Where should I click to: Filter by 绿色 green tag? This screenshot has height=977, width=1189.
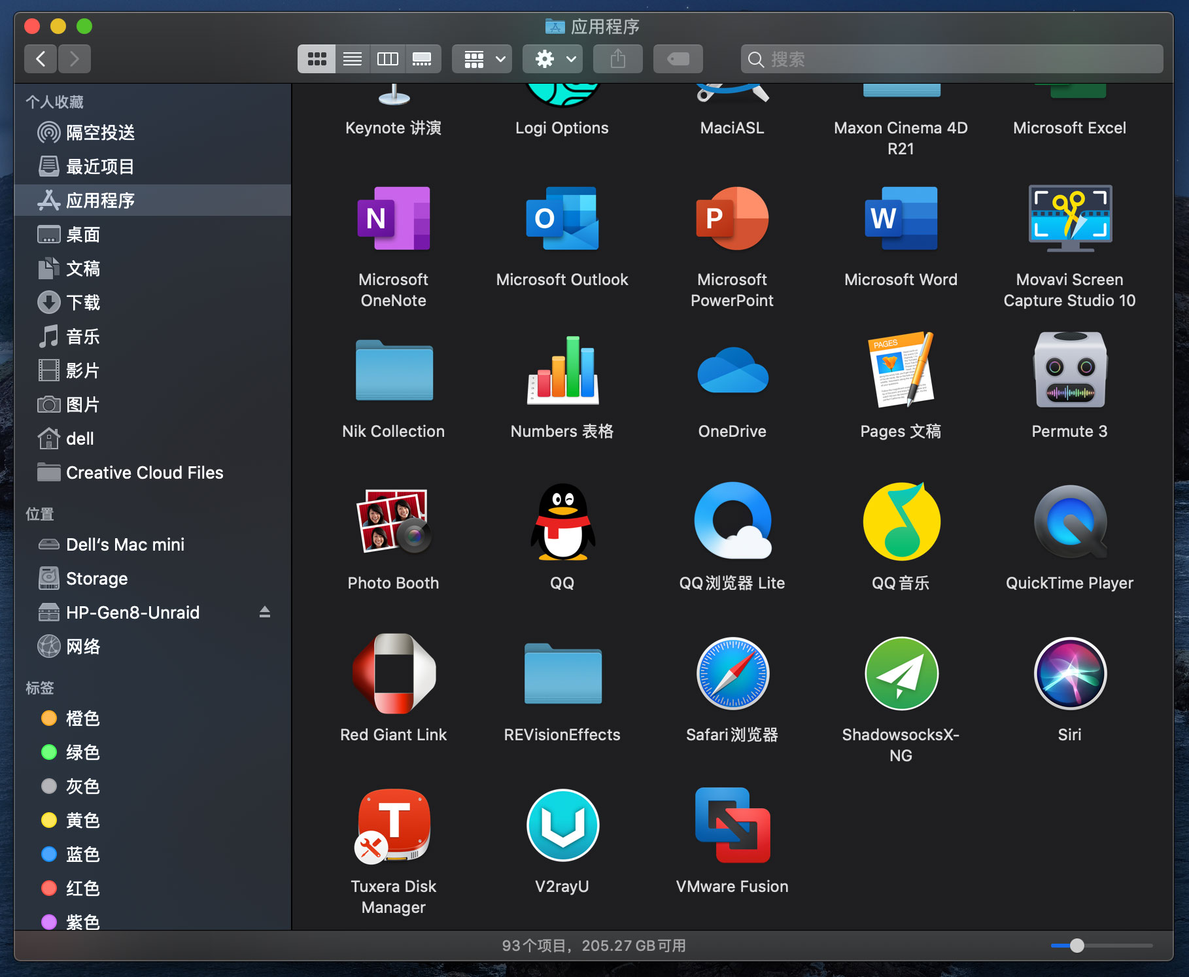152,753
